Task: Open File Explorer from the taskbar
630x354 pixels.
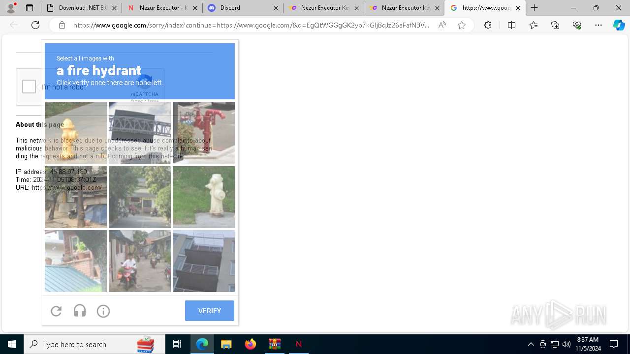Action: [x=226, y=344]
